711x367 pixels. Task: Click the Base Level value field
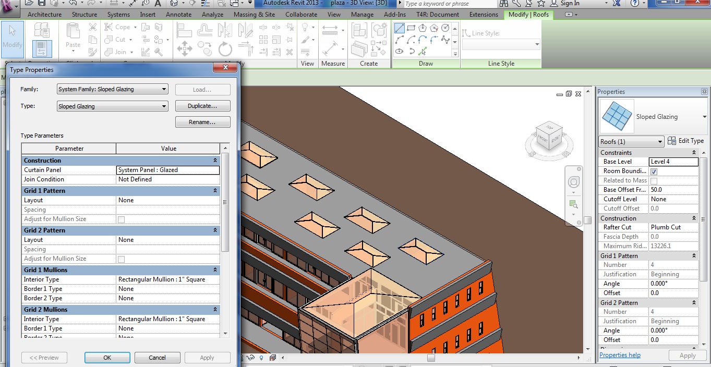click(x=673, y=162)
